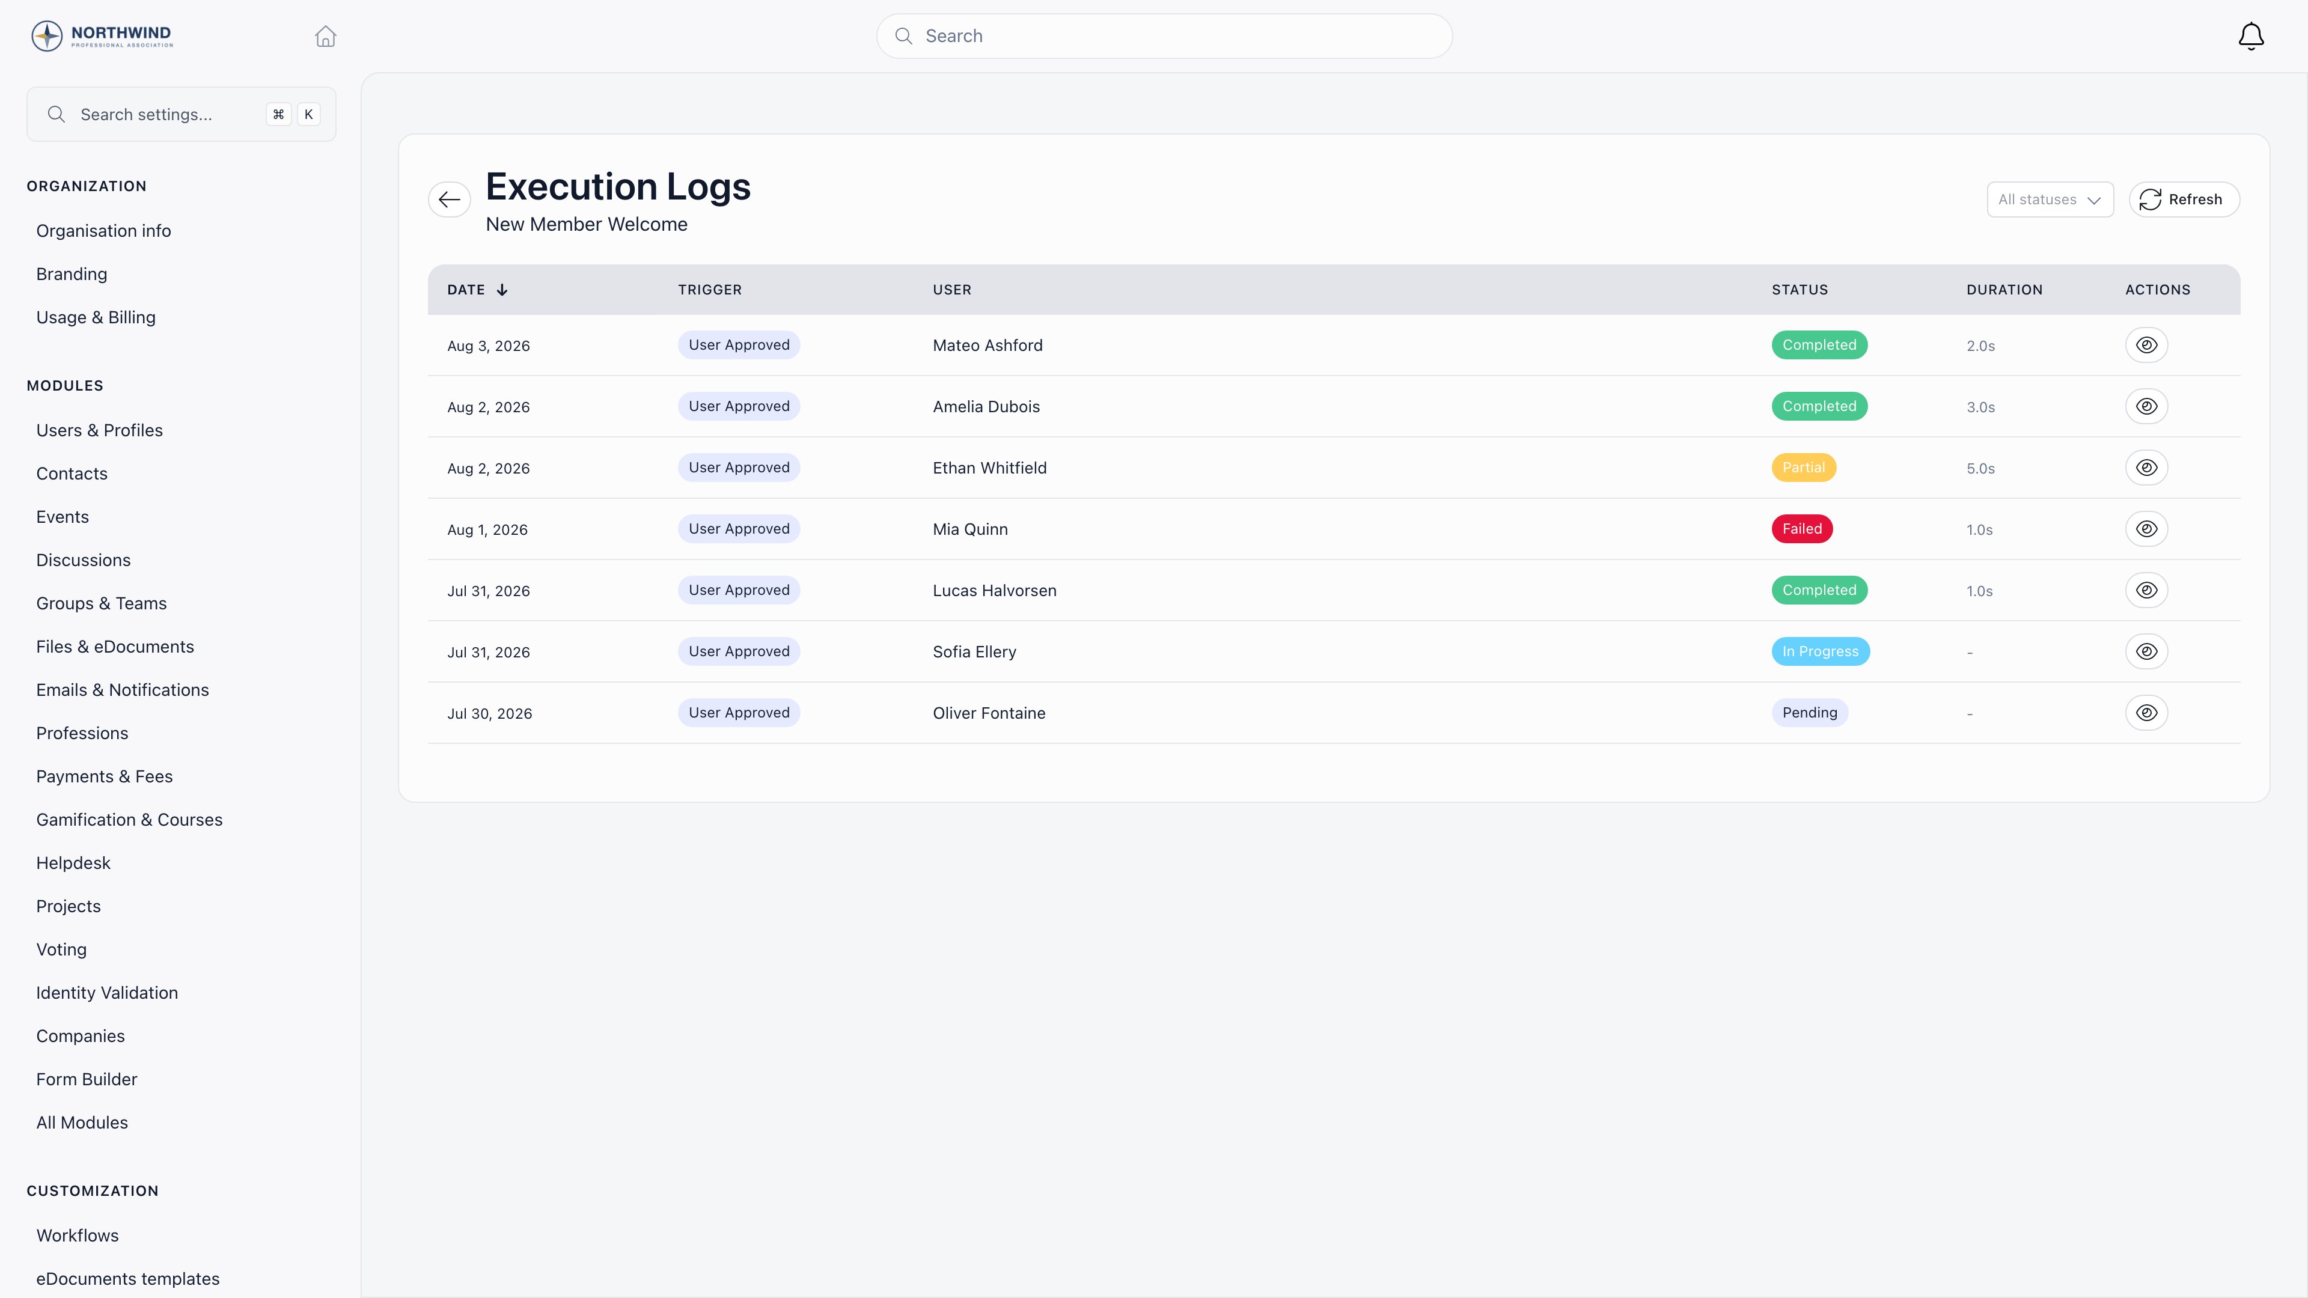Click the 5.0s duration value
The height and width of the screenshot is (1298, 2308).
click(x=1980, y=469)
